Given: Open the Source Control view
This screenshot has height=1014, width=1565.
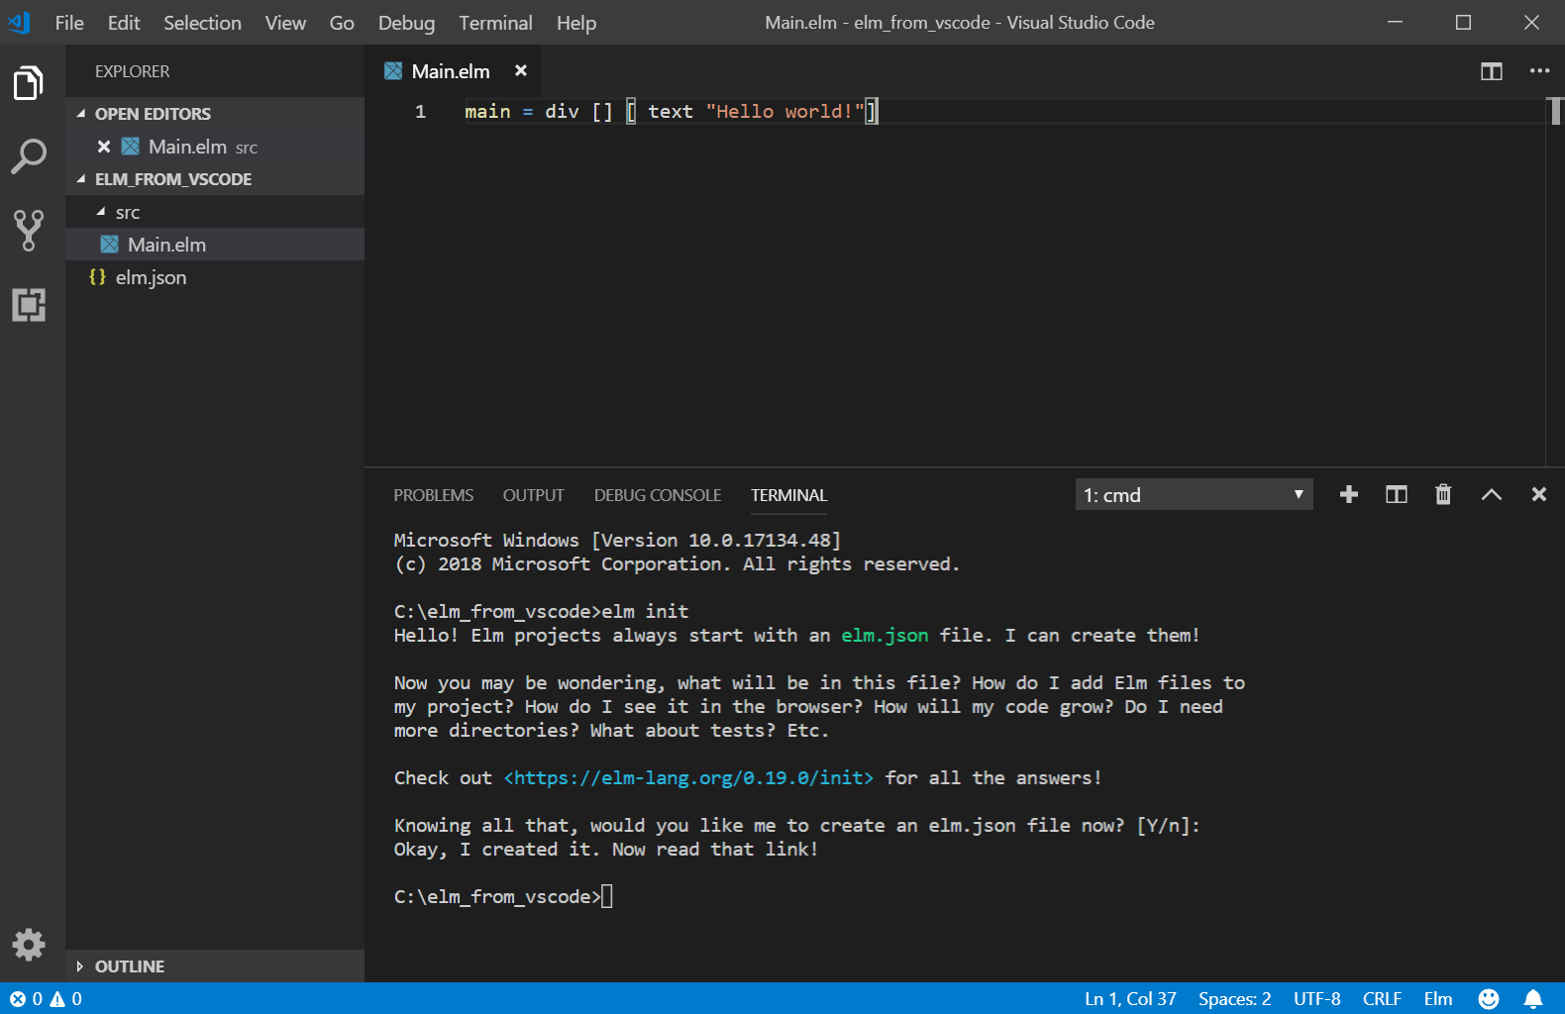Looking at the screenshot, I should (x=29, y=230).
